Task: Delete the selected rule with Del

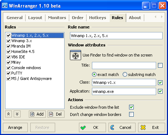Action: 56,114
